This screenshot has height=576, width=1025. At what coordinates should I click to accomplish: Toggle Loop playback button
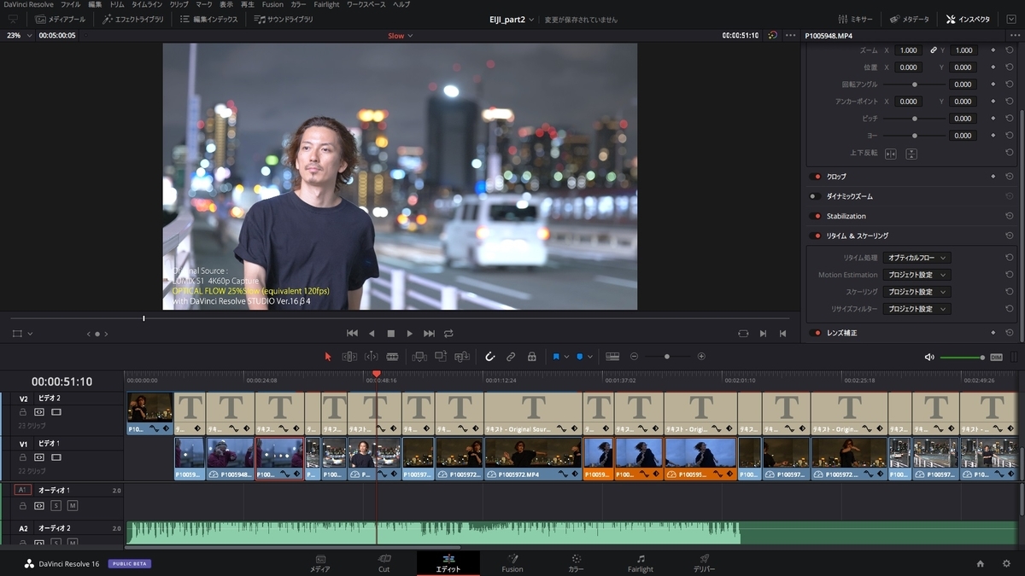[448, 334]
